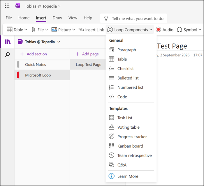Click the Table grid icon in ribbon
Viewport: 204px width, 186px height.
pyautogui.click(x=10, y=29)
